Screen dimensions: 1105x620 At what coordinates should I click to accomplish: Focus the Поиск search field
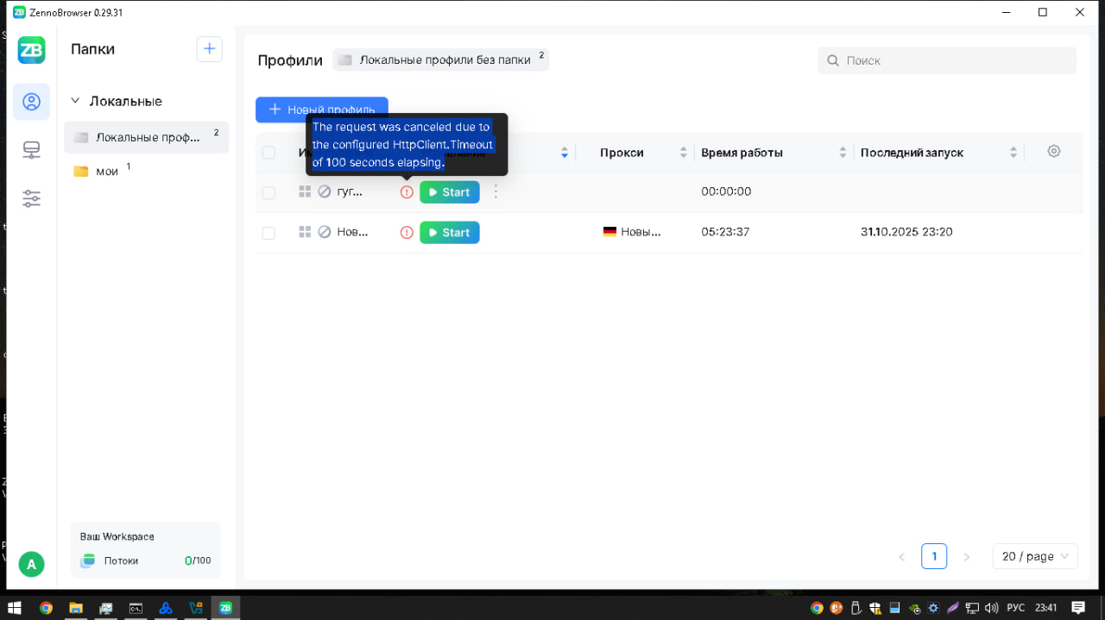tap(947, 60)
